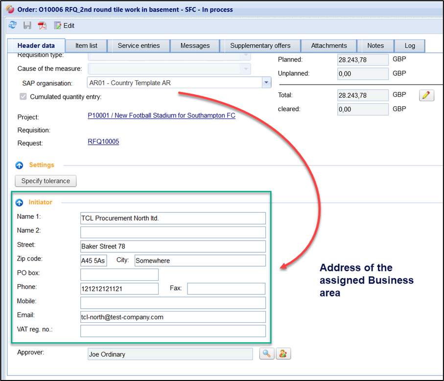Viewport: 444px width, 381px height.
Task: Click the Save disk icon
Action: (x=27, y=25)
